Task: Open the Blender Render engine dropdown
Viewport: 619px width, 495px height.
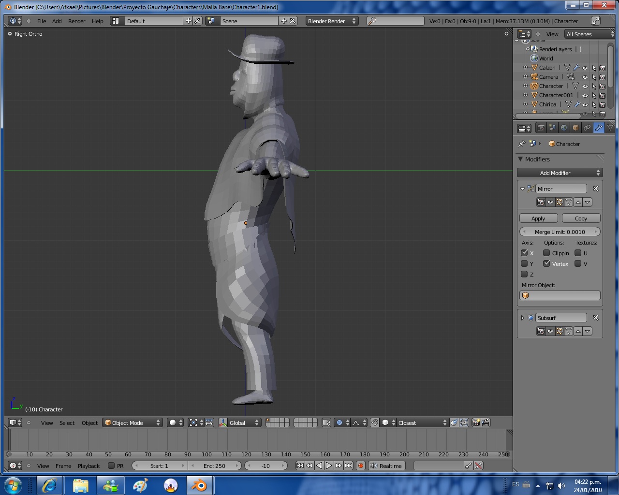Action: pyautogui.click(x=332, y=21)
